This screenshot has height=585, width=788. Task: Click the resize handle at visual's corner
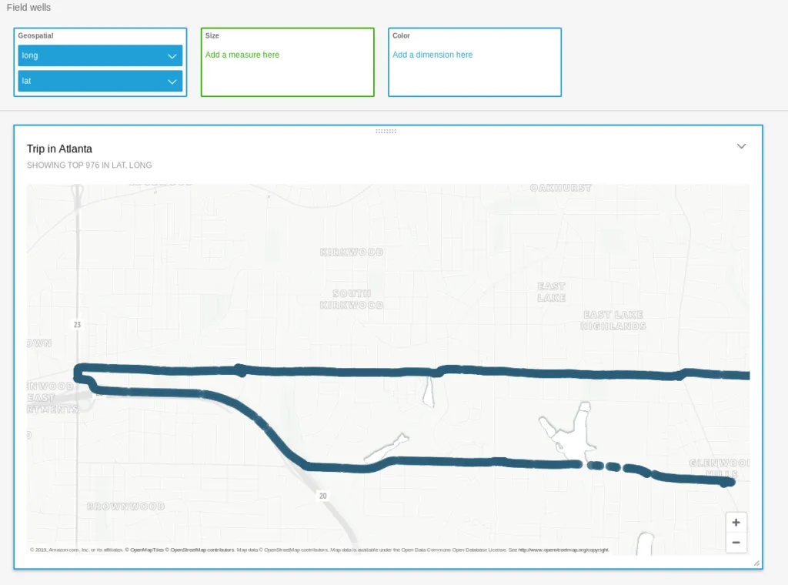point(756,563)
